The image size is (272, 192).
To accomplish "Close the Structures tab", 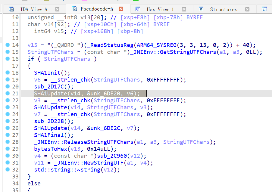I will 247,9.
